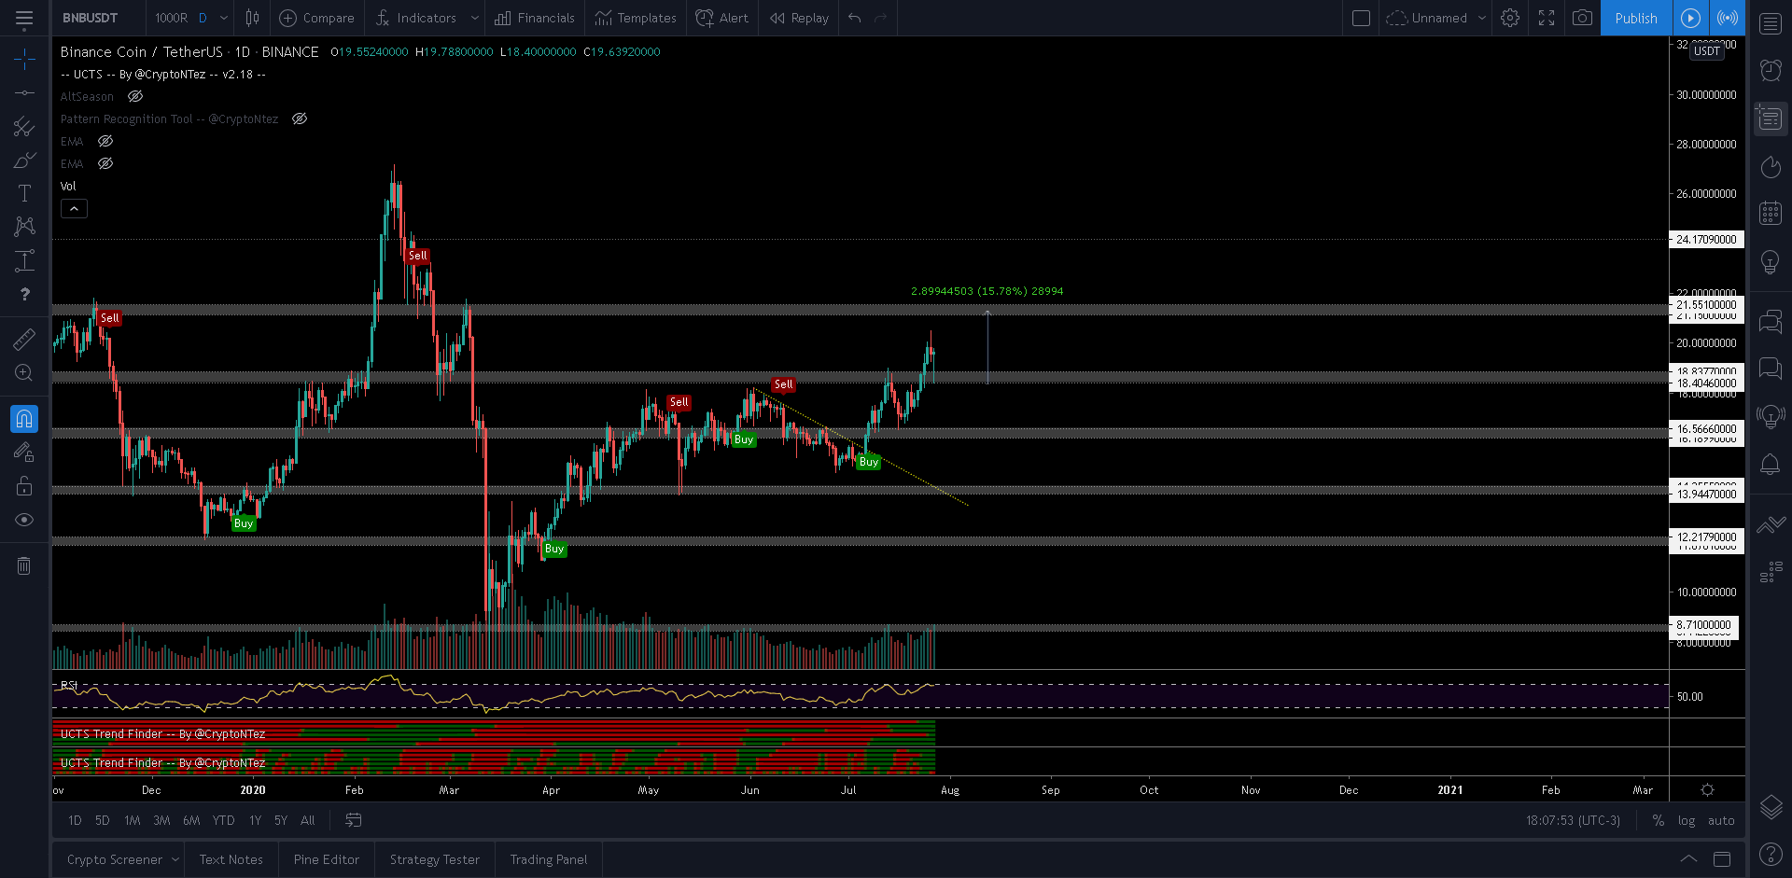Open the select layout square icon

pyautogui.click(x=1361, y=18)
